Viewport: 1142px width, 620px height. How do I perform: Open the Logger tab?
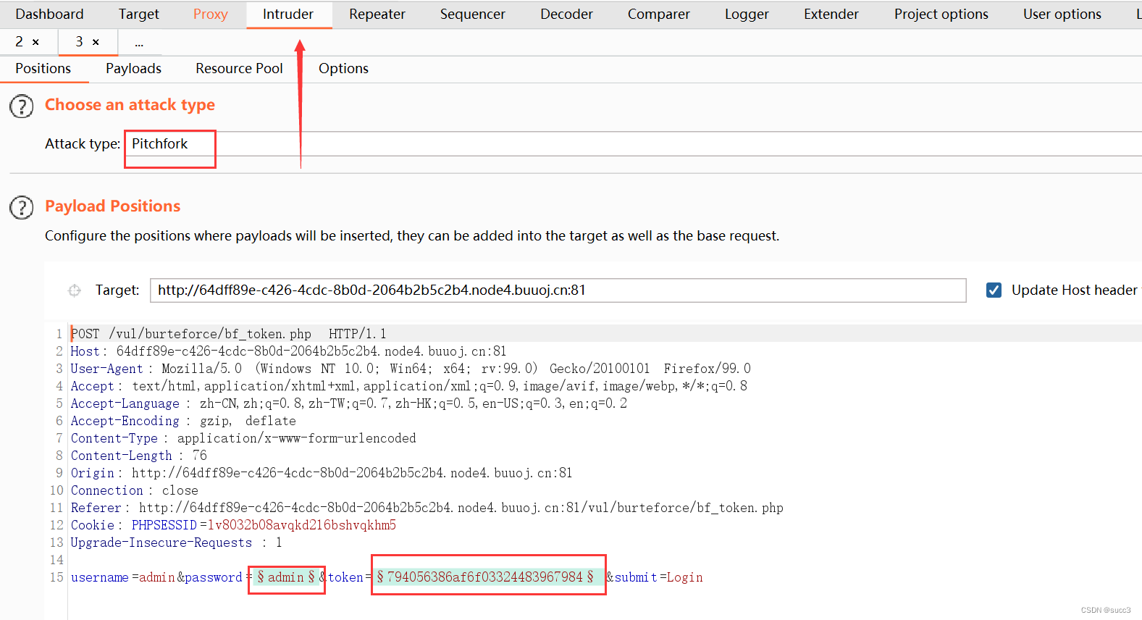point(747,14)
